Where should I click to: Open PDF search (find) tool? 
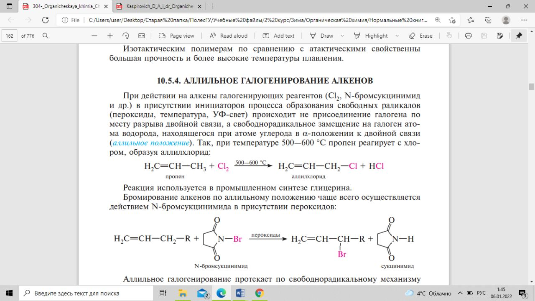45,36
